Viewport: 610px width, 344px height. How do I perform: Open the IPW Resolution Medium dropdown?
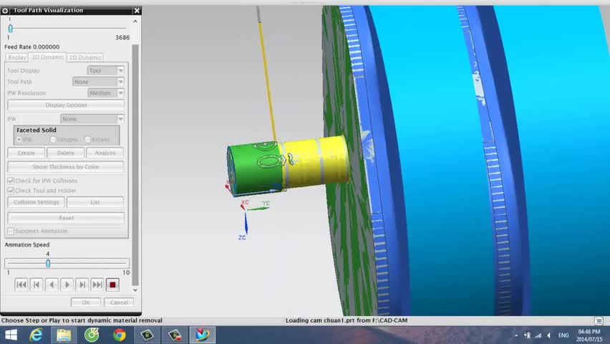[106, 93]
